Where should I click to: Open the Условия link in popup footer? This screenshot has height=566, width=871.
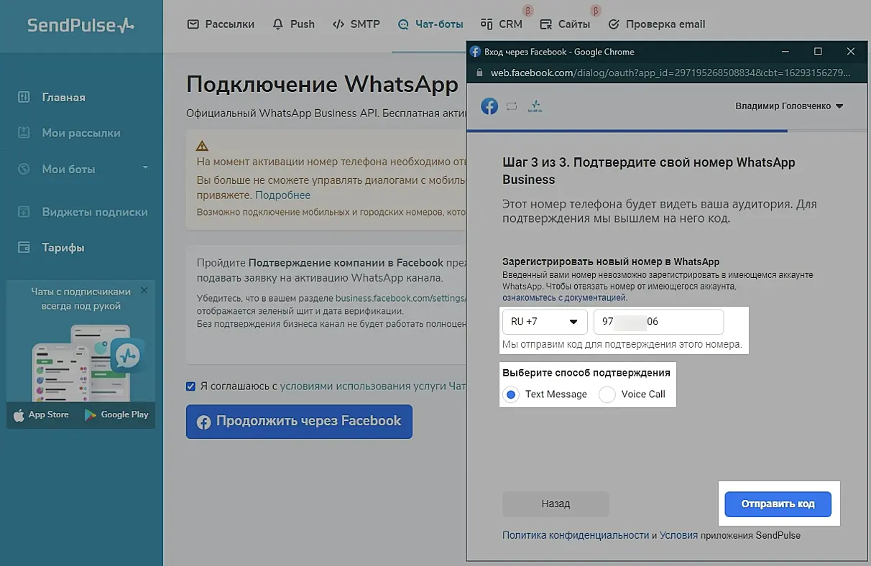[678, 535]
